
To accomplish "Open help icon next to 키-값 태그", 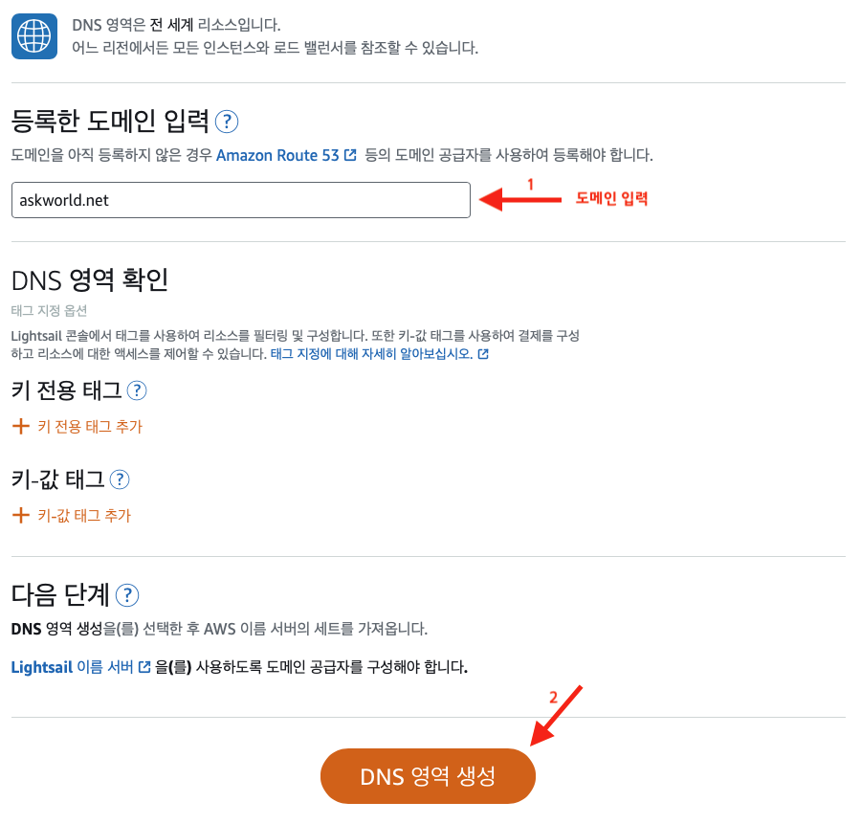I will click(120, 479).
